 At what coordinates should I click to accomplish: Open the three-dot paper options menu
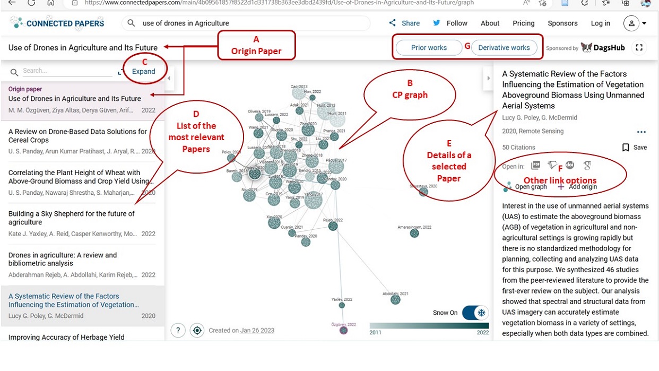tap(641, 132)
